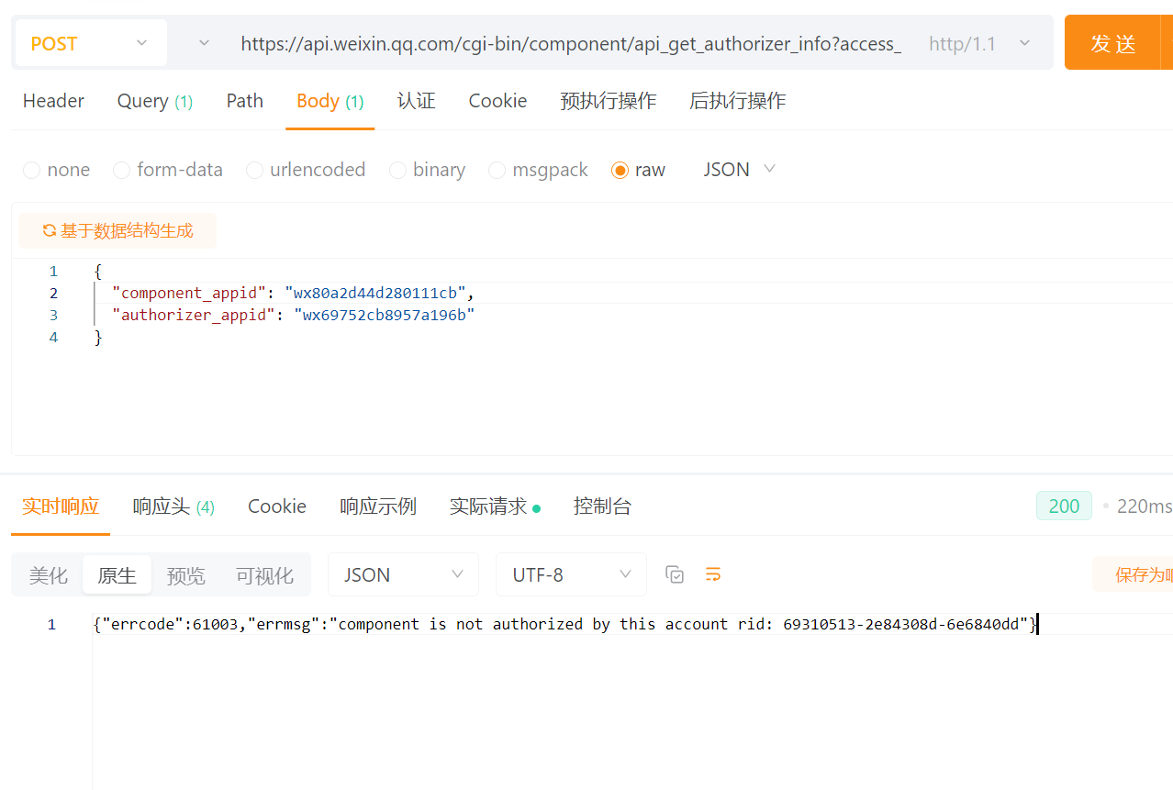Open the response Cookie tab

pyautogui.click(x=277, y=506)
